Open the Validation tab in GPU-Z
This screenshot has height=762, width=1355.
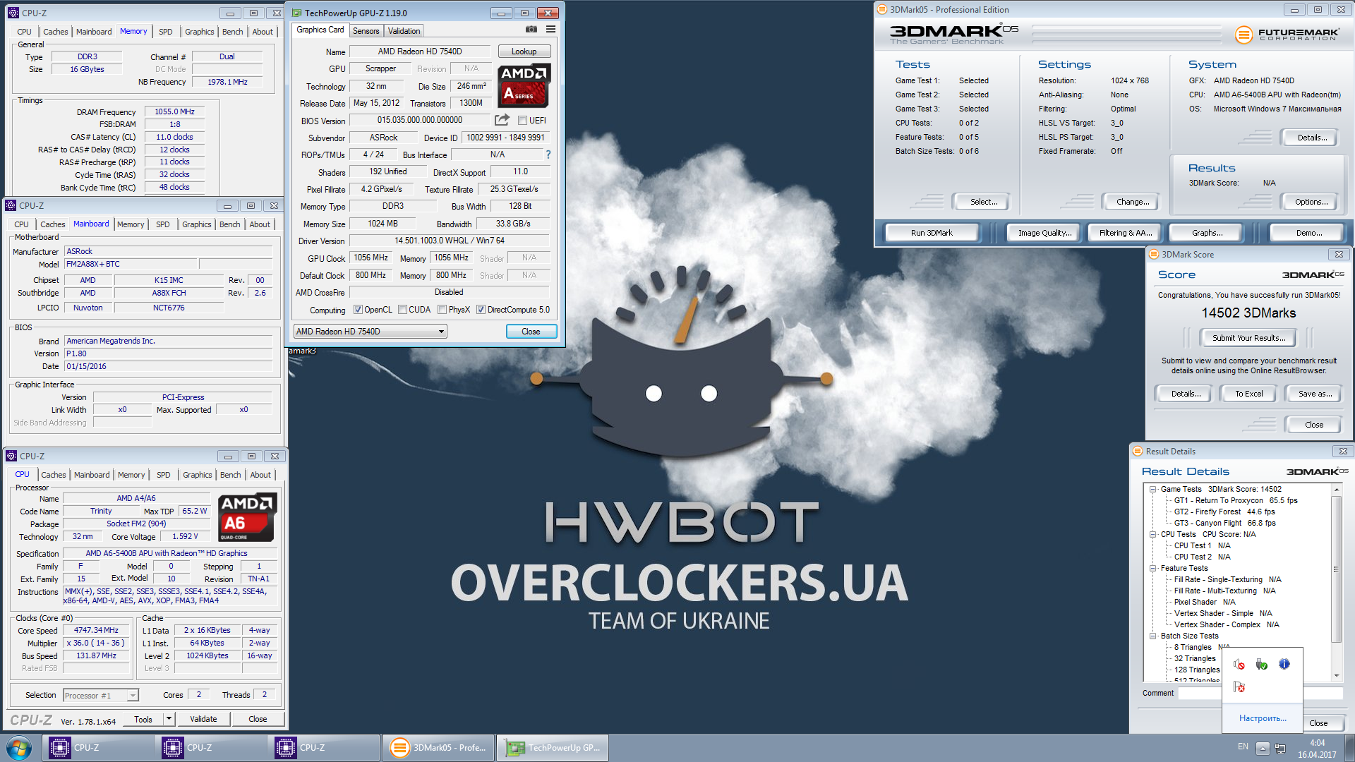point(404,31)
